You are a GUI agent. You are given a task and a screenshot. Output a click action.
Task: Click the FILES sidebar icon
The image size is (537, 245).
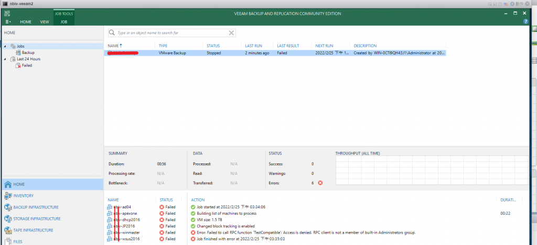click(7, 241)
